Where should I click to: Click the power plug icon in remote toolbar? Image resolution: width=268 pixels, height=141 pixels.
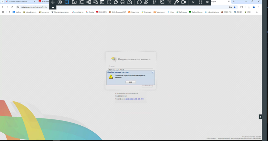click(x=116, y=2)
